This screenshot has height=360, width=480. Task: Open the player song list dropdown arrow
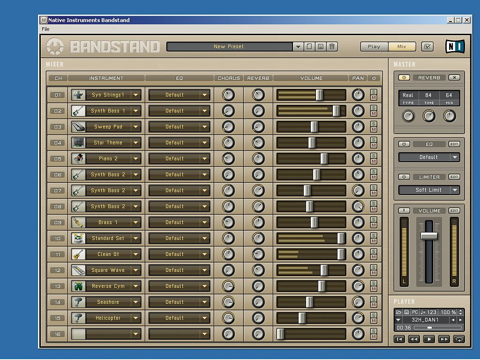[x=398, y=320]
